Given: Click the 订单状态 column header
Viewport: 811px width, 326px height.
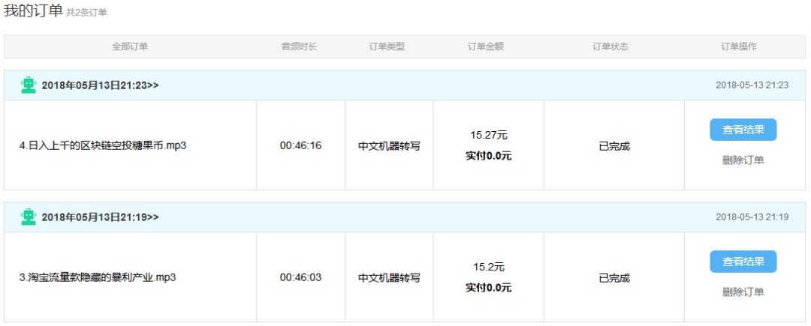Looking at the screenshot, I should click(611, 46).
